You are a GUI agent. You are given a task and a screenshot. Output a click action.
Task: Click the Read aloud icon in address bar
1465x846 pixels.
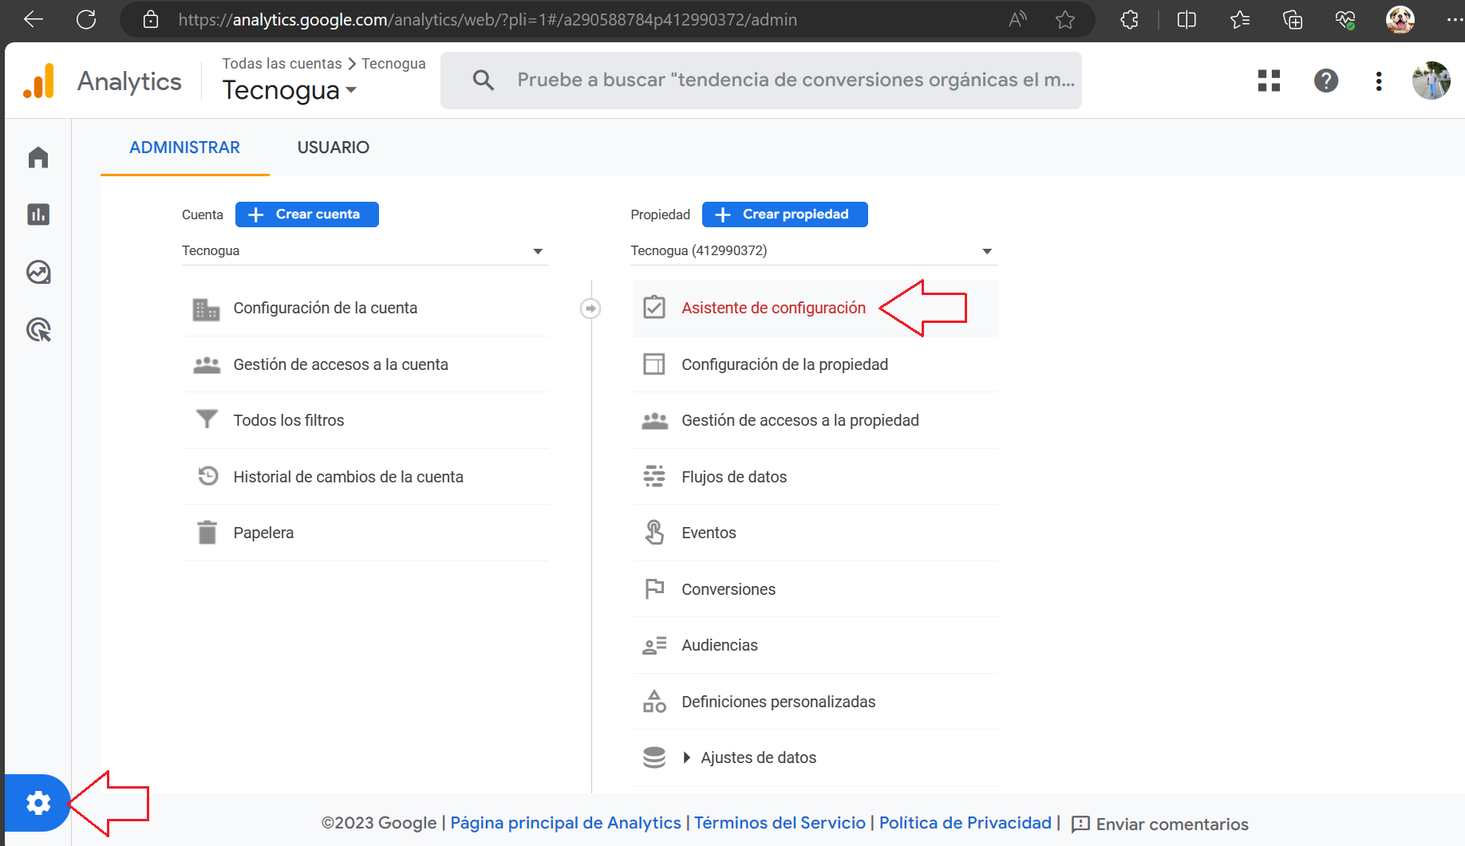coord(1017,20)
